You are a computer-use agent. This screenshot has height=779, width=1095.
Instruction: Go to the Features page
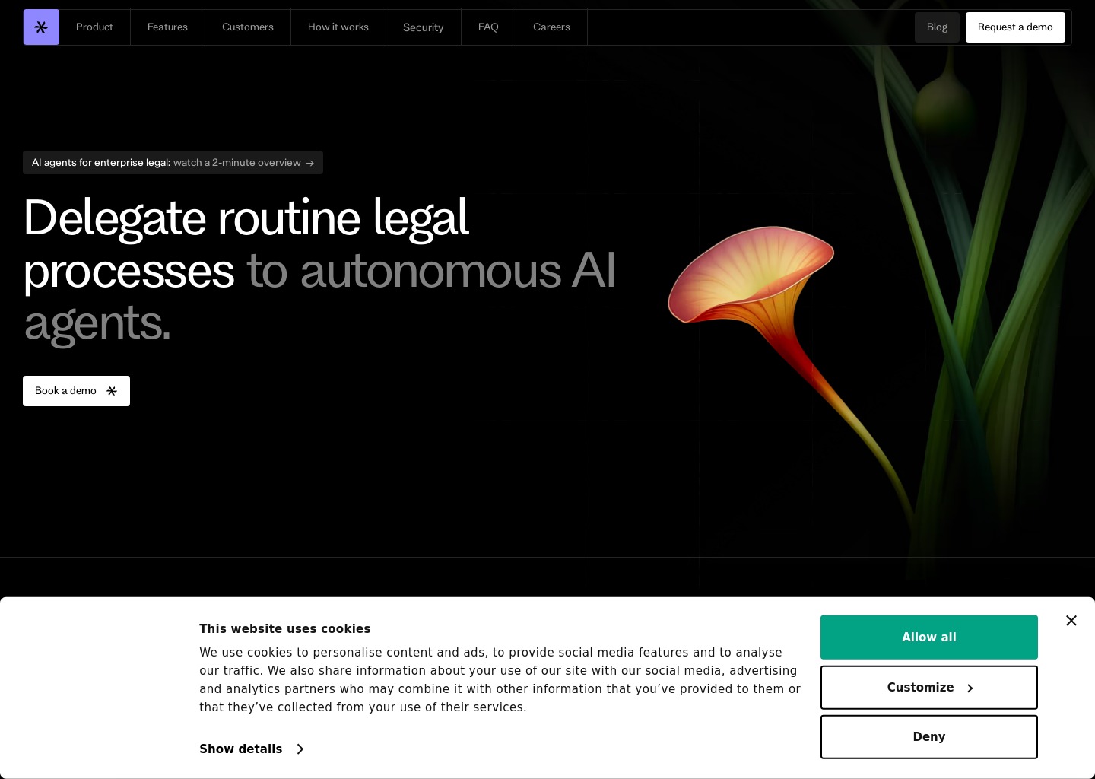point(167,27)
